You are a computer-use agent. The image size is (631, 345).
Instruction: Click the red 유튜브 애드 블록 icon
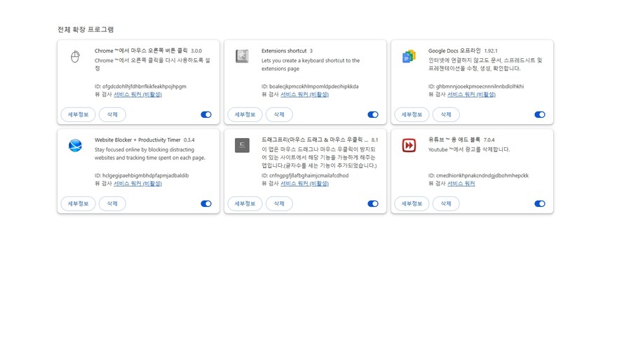click(409, 145)
